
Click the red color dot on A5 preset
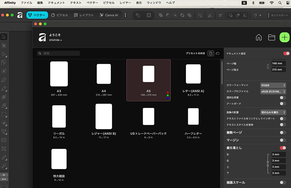168,92
